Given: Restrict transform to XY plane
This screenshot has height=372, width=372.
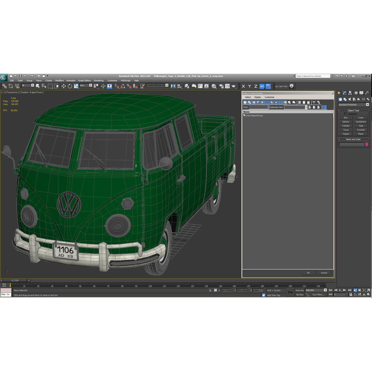Looking at the screenshot, I should click(262, 86).
